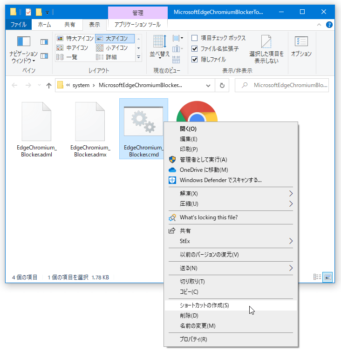The height and width of the screenshot is (352, 341).
Task: Click the 管理 contextual tab
Action: click(x=138, y=13)
